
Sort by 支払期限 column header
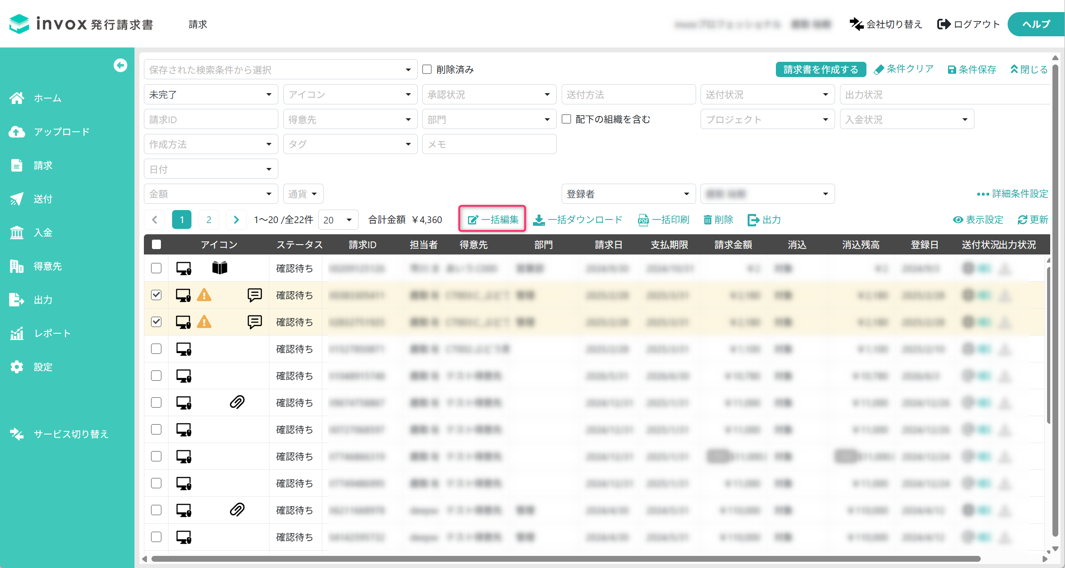tap(669, 245)
